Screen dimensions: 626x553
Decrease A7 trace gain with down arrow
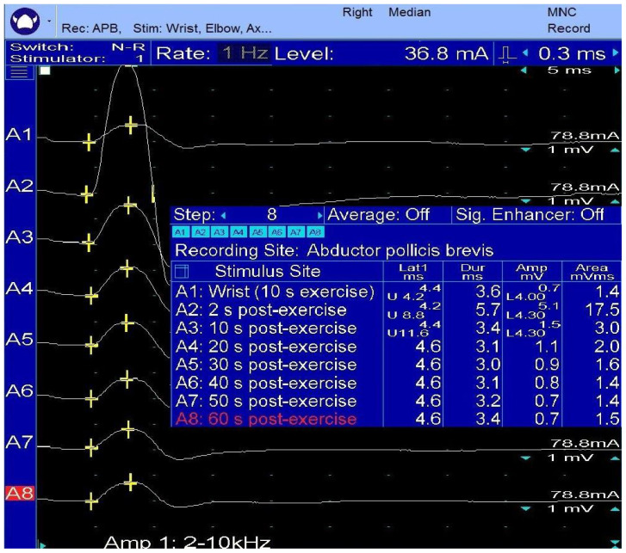526,458
